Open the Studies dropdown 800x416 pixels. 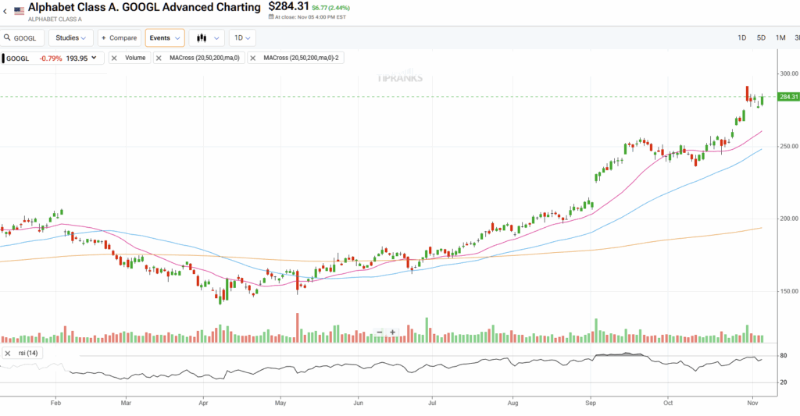(x=71, y=37)
